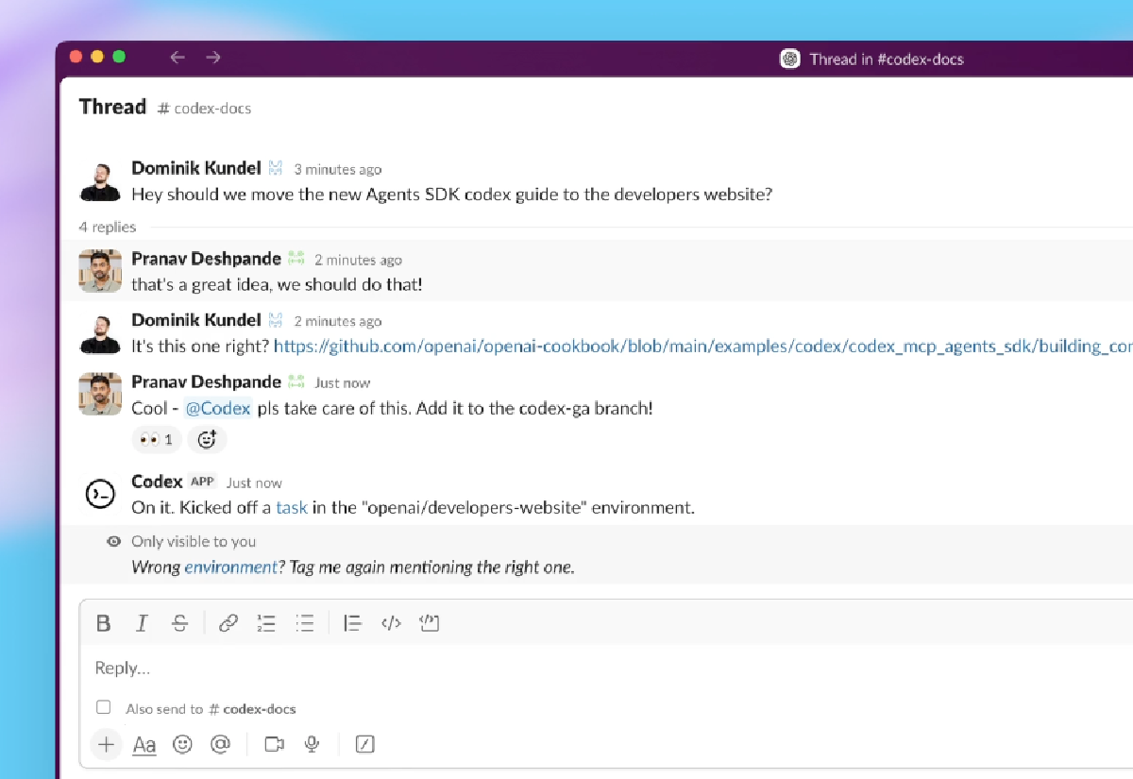Viewport: 1133px width, 779px height.
Task: Insert a code block
Action: 430,623
